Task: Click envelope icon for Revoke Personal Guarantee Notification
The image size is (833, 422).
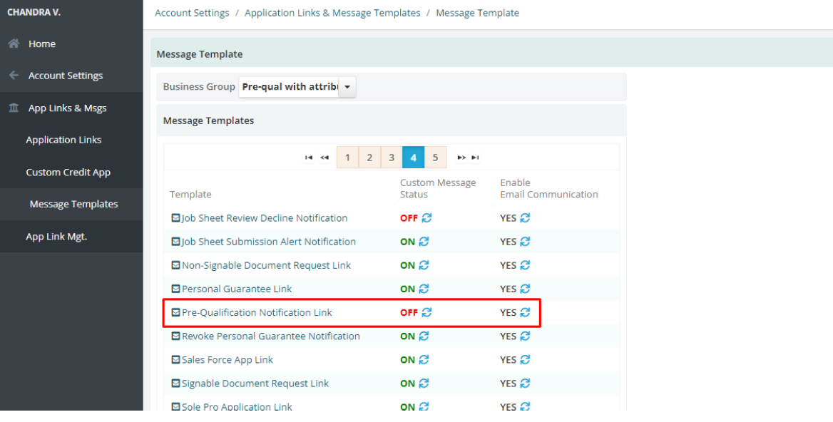Action: tap(175, 336)
